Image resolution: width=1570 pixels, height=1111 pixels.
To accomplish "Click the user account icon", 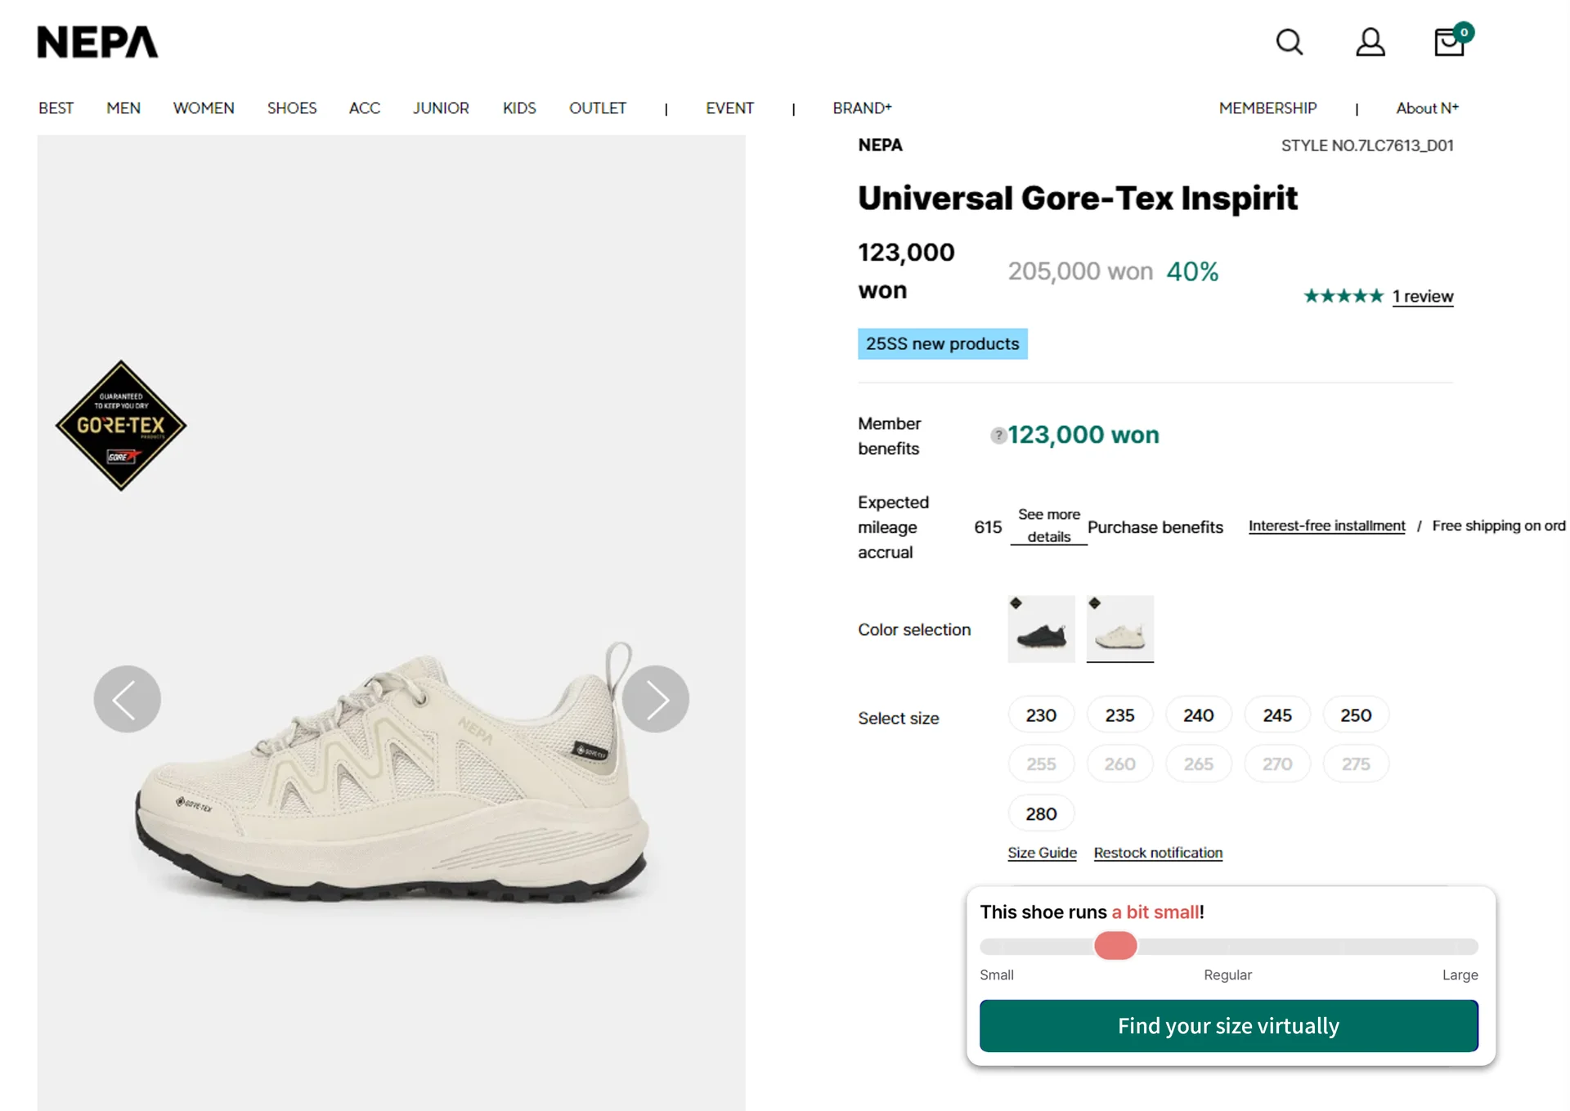I will point(1370,42).
